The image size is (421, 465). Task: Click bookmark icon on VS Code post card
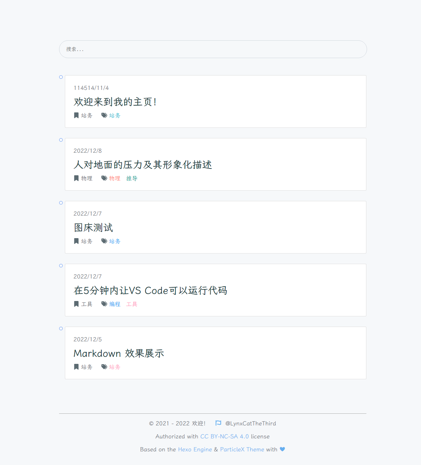click(x=76, y=304)
